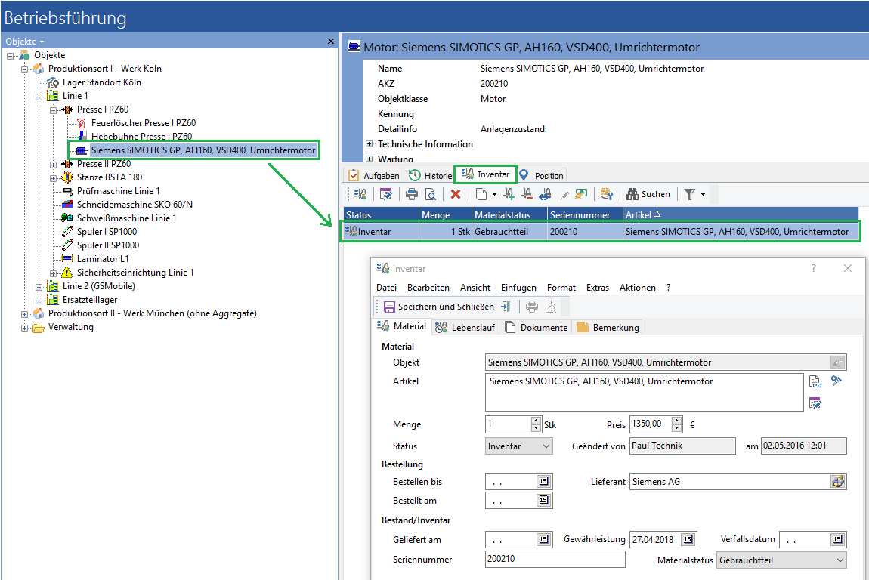
Task: Click the Lieferant lookup icon
Action: [837, 481]
